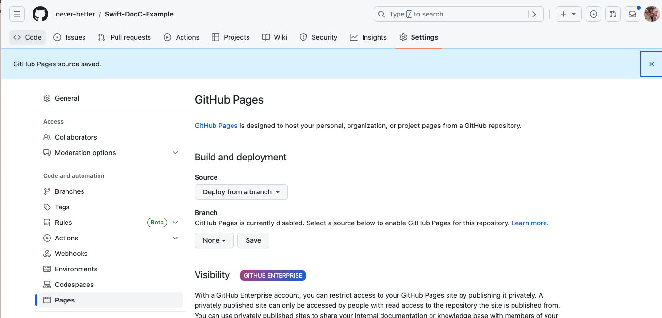Switch to the Issues tab
The image size is (662, 318).
click(x=69, y=37)
